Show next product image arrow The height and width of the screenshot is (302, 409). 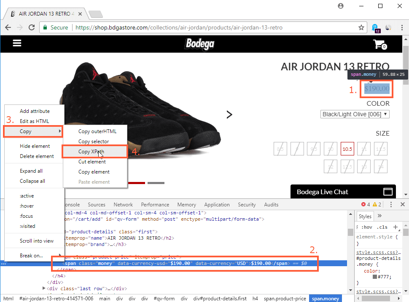click(229, 115)
